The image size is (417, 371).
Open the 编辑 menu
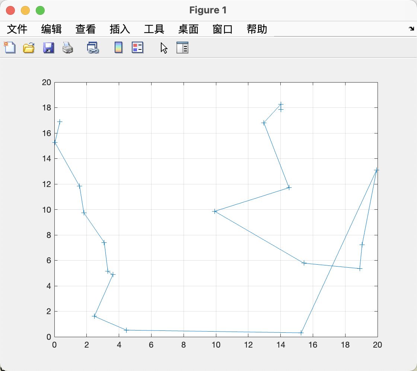pos(51,29)
